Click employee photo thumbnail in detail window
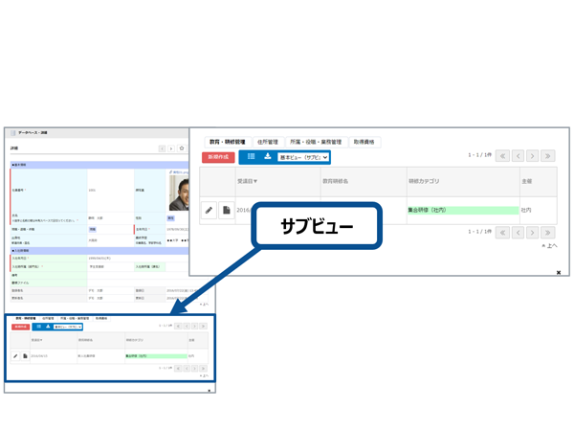Image resolution: width=574 pixels, height=431 pixels. coord(179,193)
